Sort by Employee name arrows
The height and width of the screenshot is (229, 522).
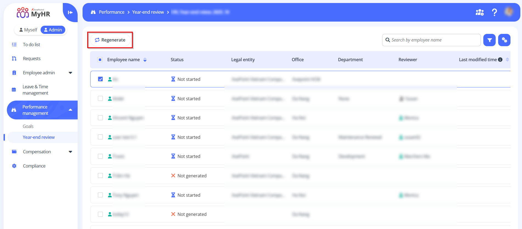pos(145,60)
